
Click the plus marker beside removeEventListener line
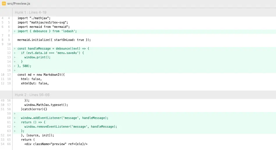(x=15, y=126)
